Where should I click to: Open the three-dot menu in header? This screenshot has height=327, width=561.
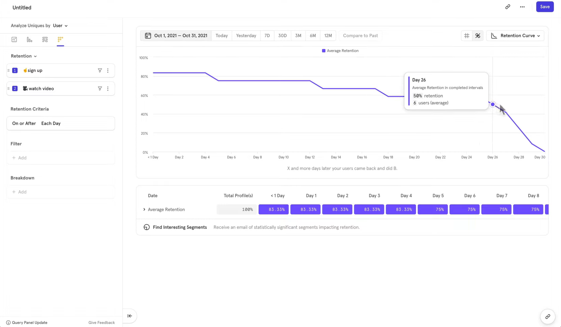pyautogui.click(x=522, y=7)
